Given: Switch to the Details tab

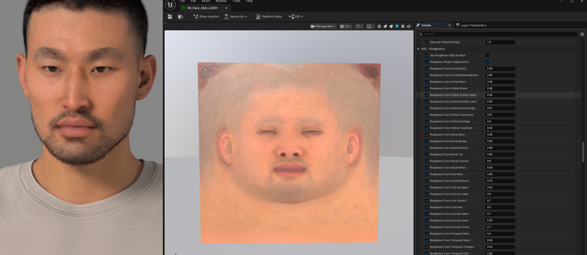Looking at the screenshot, I should pyautogui.click(x=426, y=25).
